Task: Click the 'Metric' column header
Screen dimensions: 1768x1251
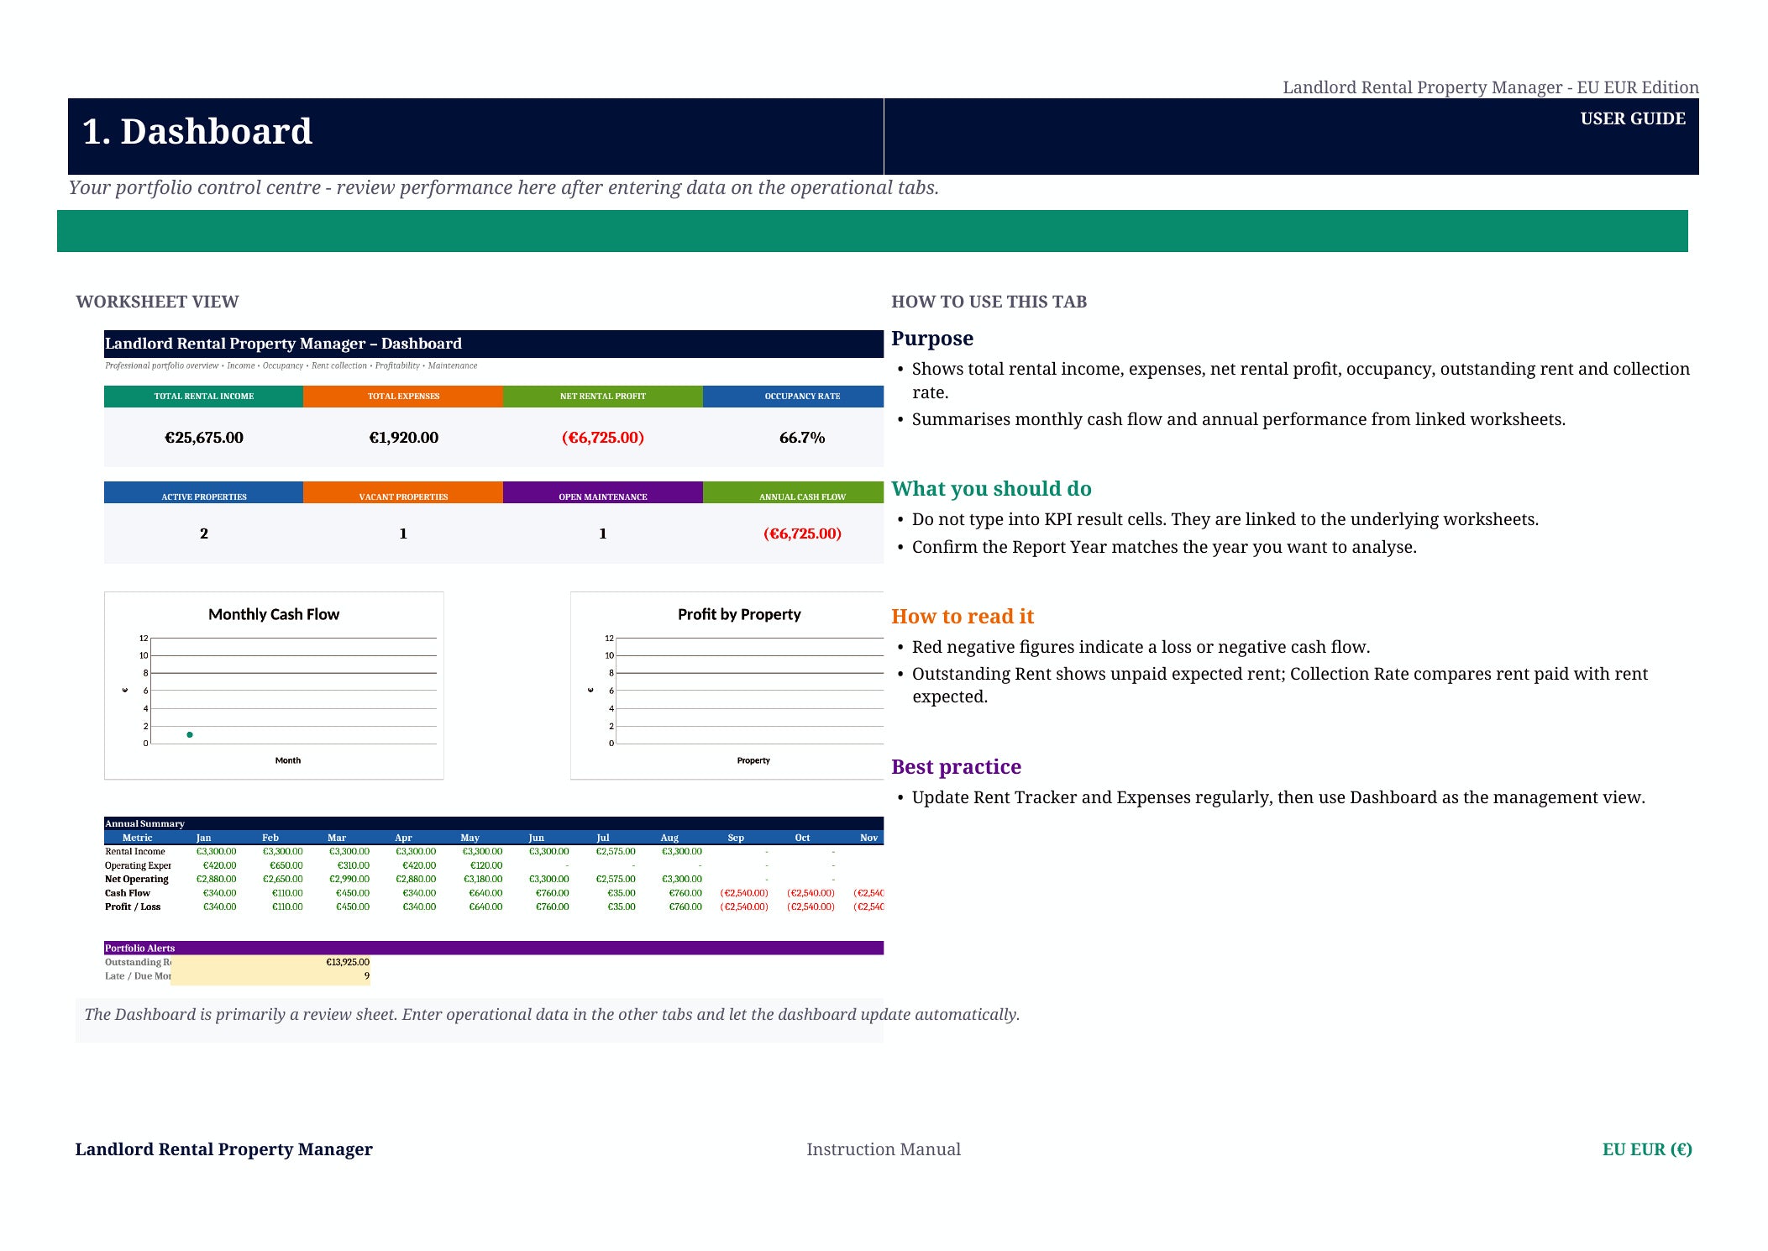Action: click(x=138, y=838)
